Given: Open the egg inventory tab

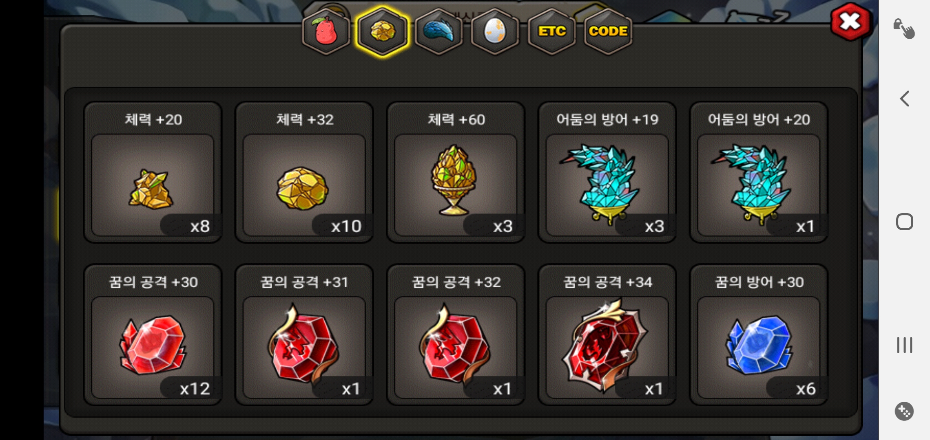Looking at the screenshot, I should [495, 31].
